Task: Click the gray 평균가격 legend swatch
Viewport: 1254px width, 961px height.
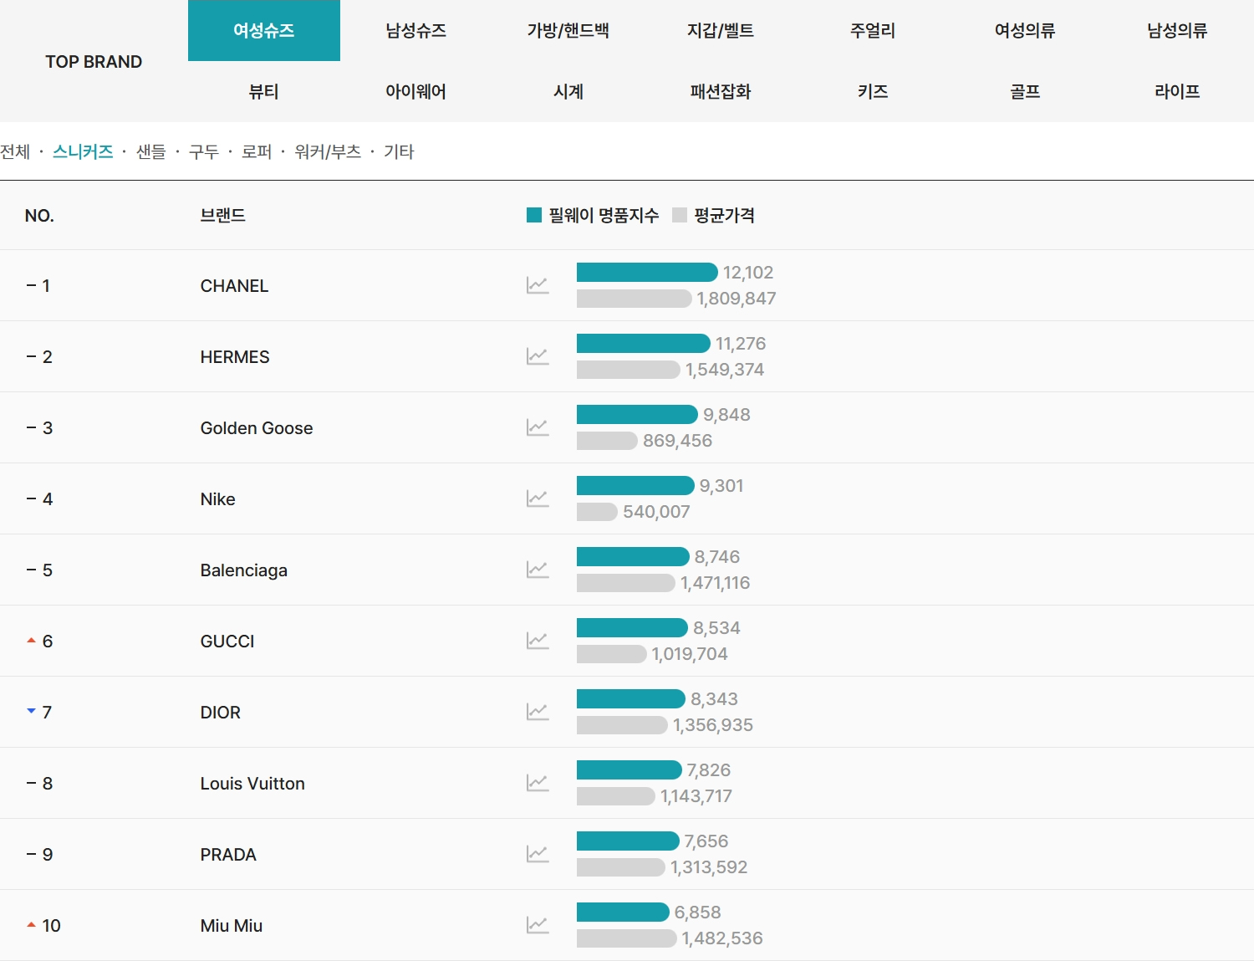Action: coord(680,215)
